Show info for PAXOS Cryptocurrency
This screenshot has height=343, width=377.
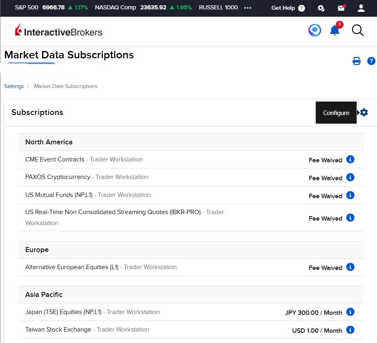coord(350,177)
